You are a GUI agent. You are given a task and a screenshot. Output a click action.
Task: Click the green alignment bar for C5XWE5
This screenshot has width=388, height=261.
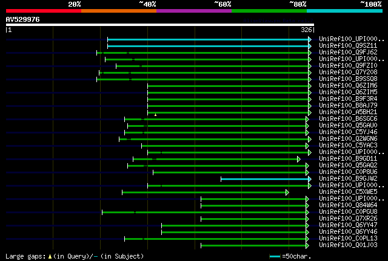click(x=204, y=192)
